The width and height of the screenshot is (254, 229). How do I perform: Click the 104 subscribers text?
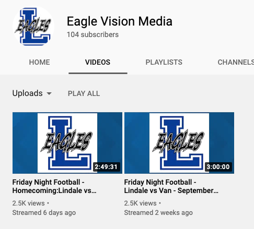tap(93, 34)
